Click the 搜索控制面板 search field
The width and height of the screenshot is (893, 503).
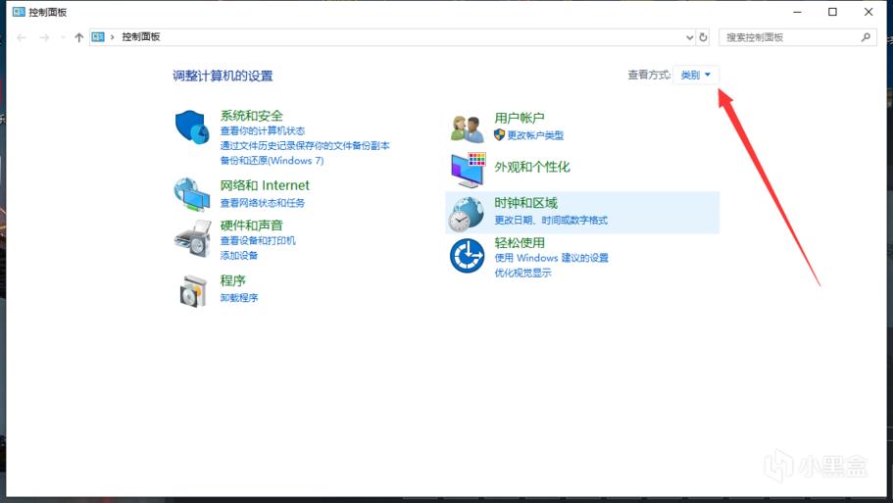tap(797, 37)
